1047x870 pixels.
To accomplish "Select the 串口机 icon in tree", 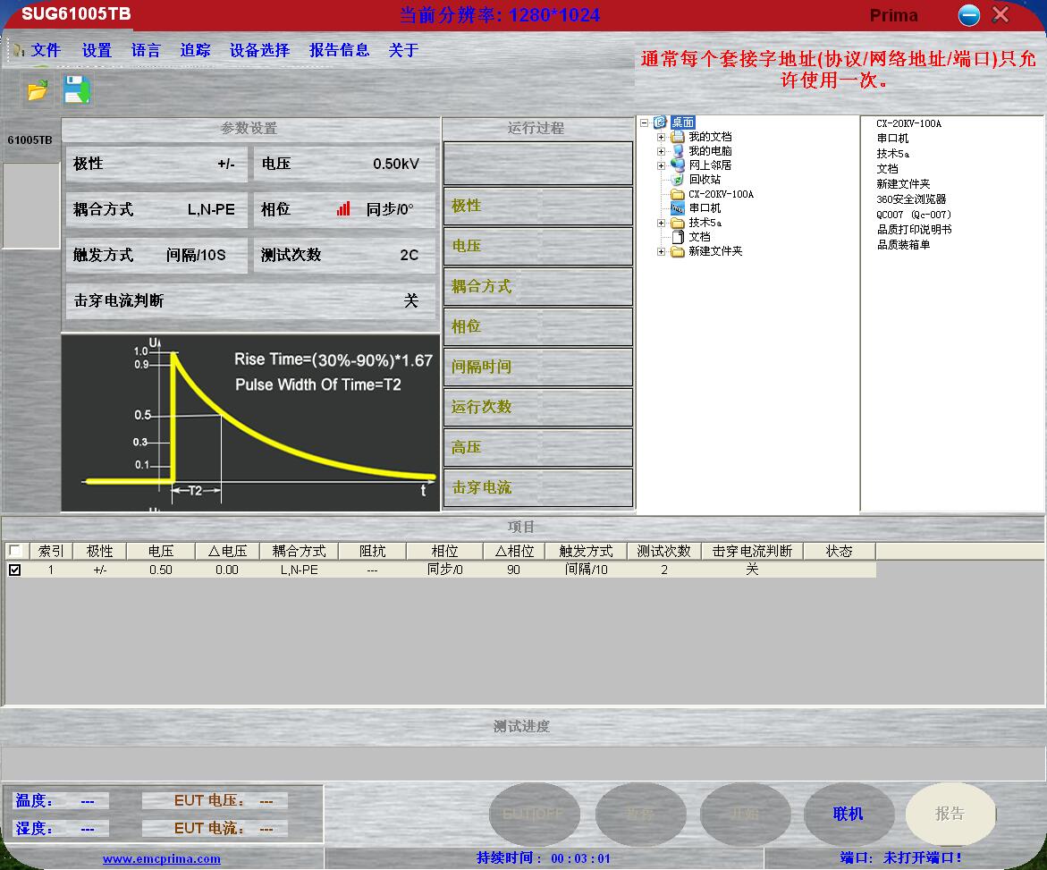I will point(678,208).
